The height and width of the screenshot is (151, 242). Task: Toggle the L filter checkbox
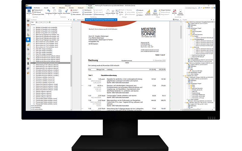pos(36,22)
